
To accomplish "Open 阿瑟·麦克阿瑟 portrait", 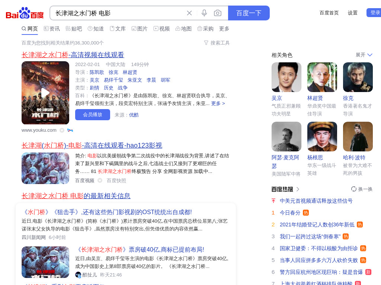I will pos(286,137).
